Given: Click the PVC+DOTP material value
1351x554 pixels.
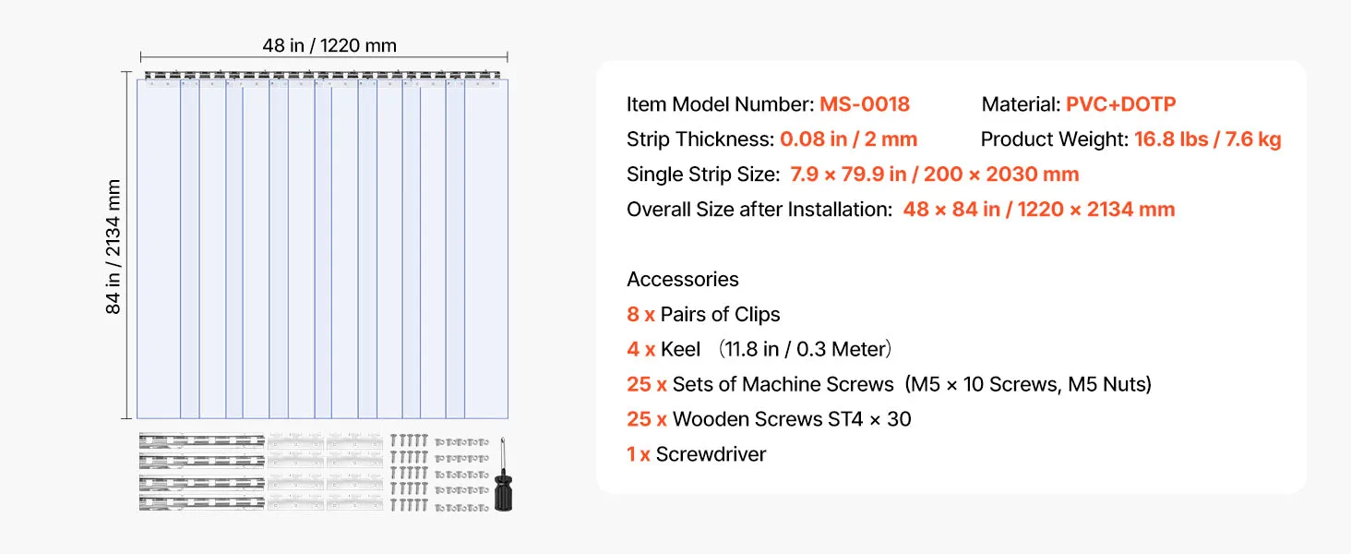Looking at the screenshot, I should click(1120, 104).
